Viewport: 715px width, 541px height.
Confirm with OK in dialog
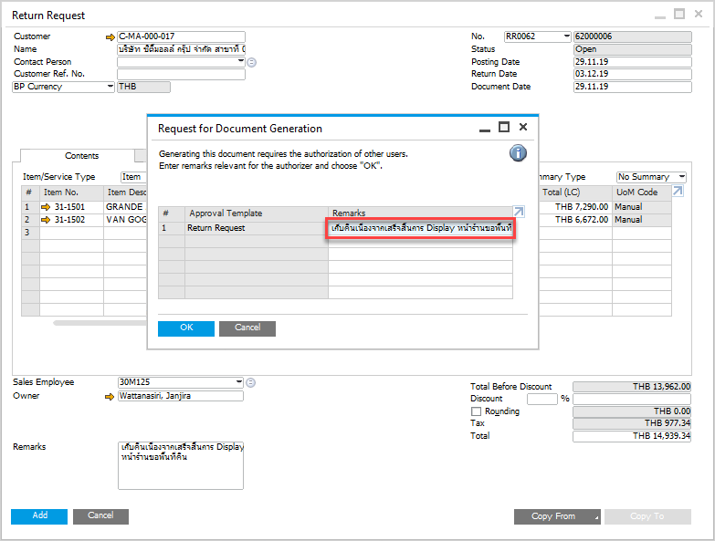point(186,328)
